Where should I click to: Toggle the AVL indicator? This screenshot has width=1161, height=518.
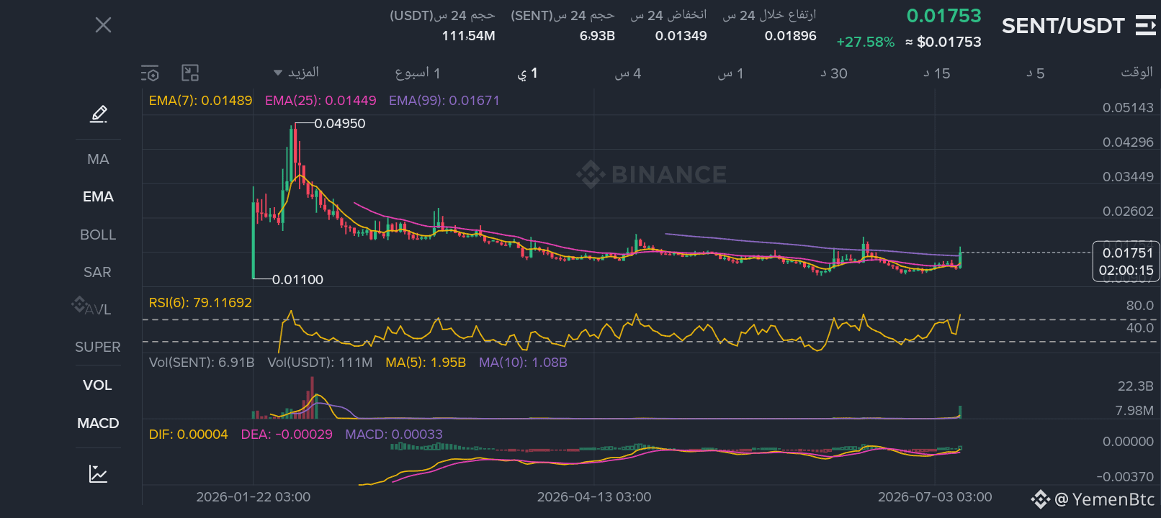tap(98, 309)
